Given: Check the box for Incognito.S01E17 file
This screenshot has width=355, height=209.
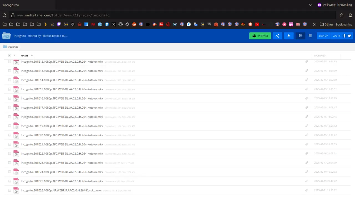Looking at the screenshot, I should pyautogui.click(x=10, y=108).
